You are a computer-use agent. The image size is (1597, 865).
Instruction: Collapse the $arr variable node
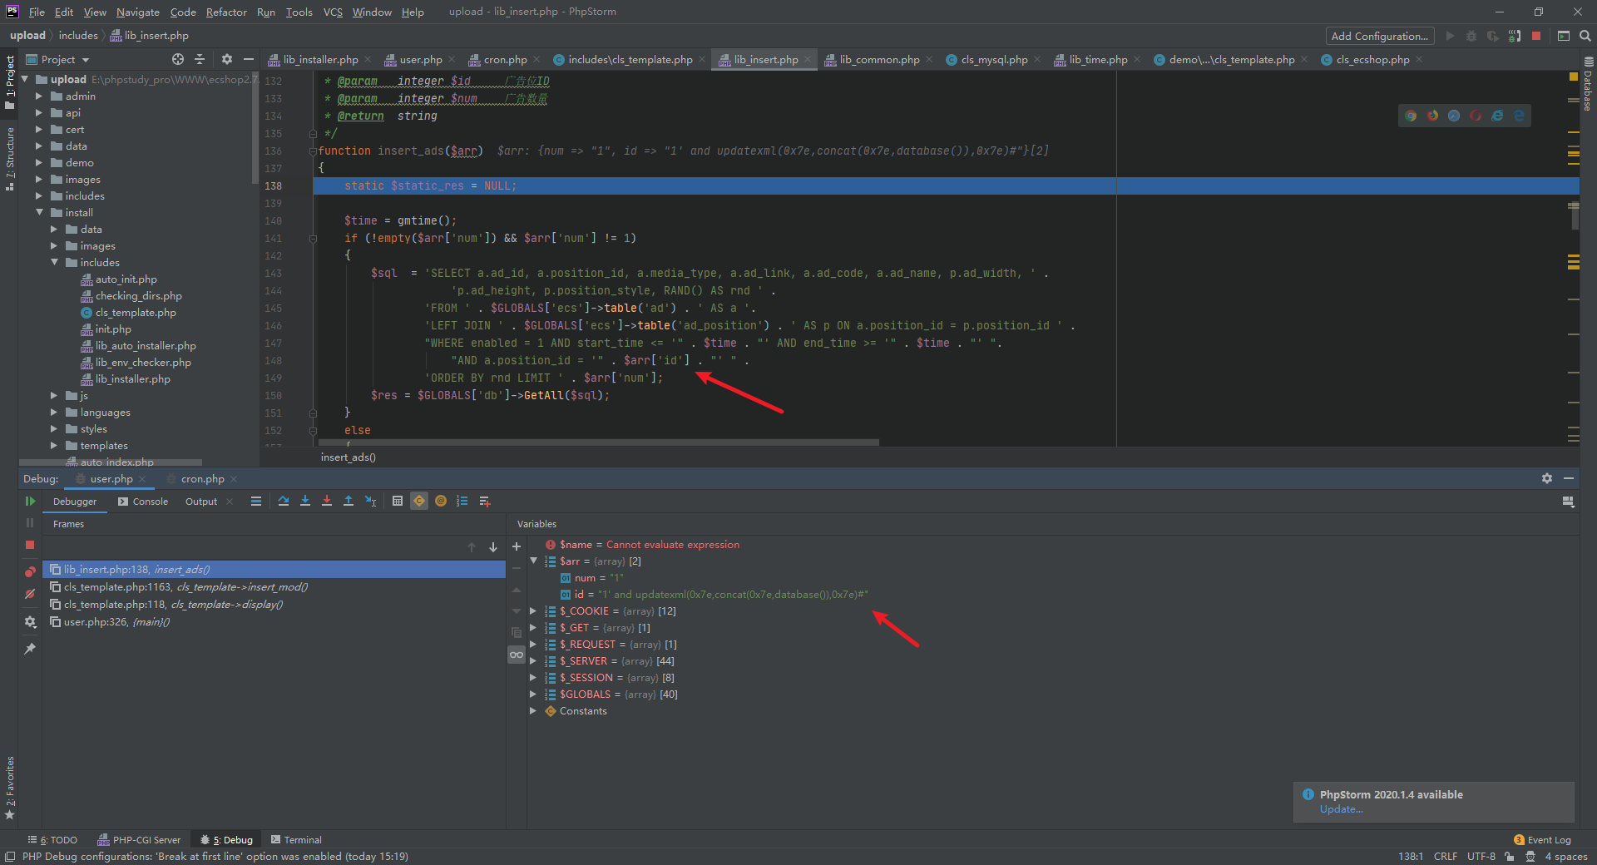534,561
